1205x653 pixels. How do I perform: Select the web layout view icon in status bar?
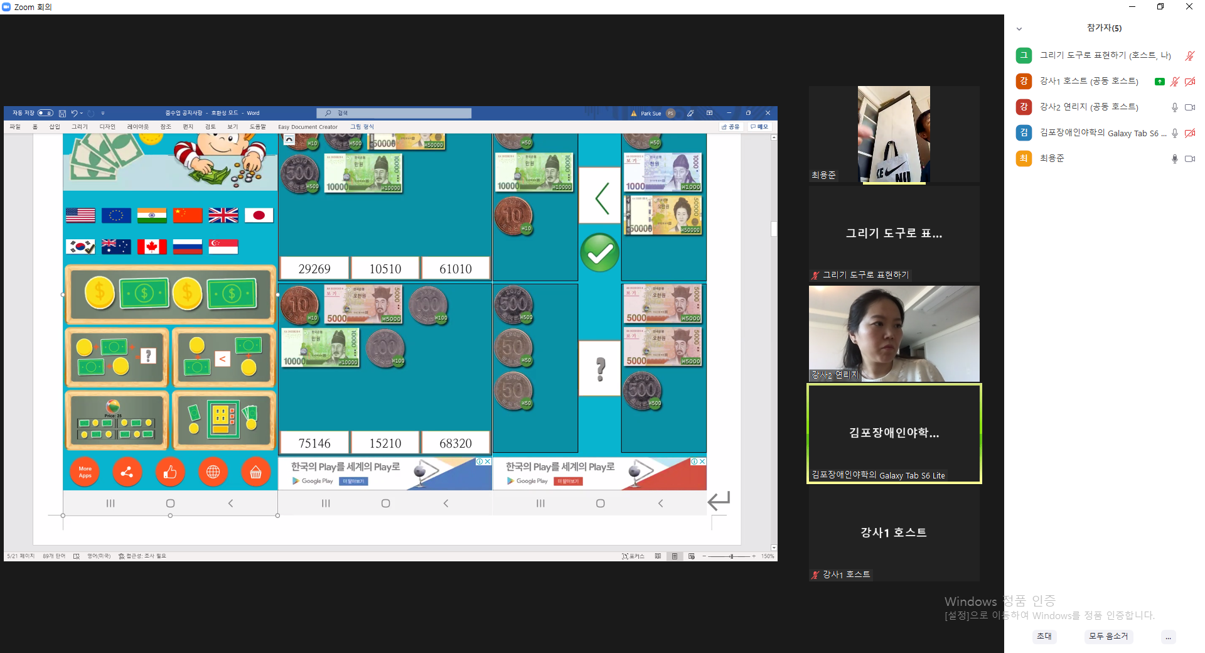pyautogui.click(x=692, y=556)
